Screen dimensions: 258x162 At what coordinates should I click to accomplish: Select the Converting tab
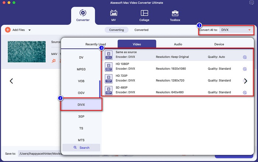(116, 30)
